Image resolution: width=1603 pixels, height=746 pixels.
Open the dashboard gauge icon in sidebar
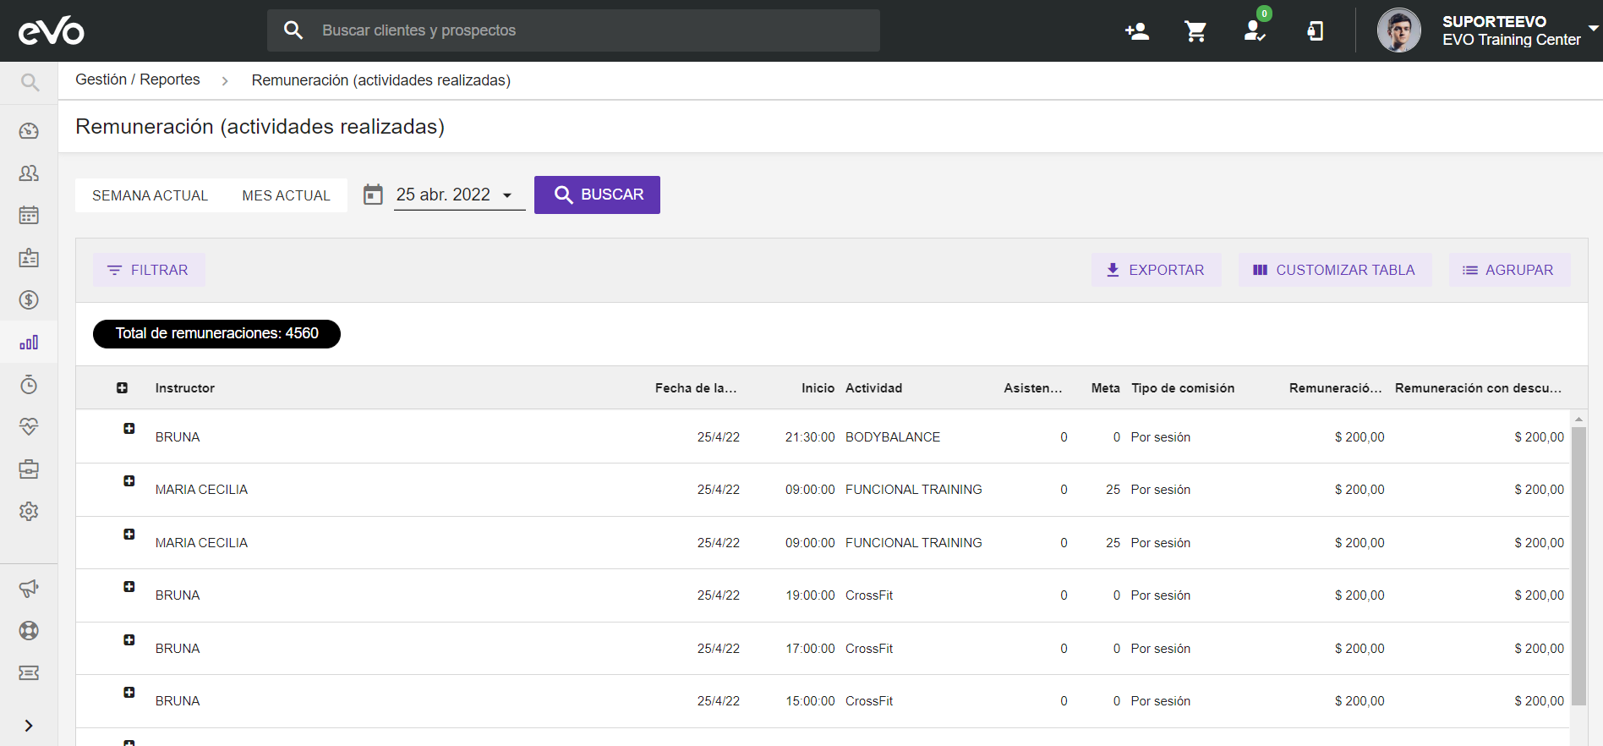coord(29,131)
